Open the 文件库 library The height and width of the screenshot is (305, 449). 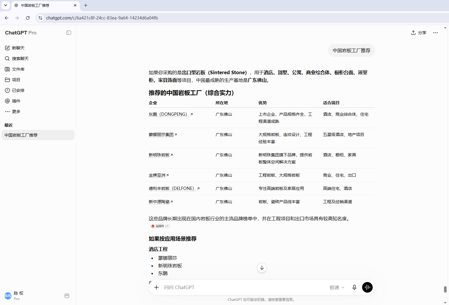coord(38,69)
